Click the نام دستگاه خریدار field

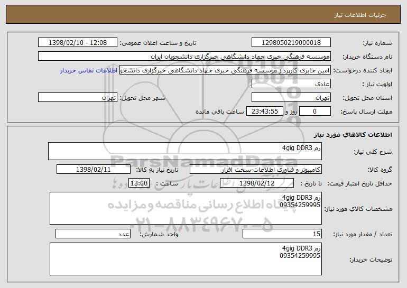point(184,57)
